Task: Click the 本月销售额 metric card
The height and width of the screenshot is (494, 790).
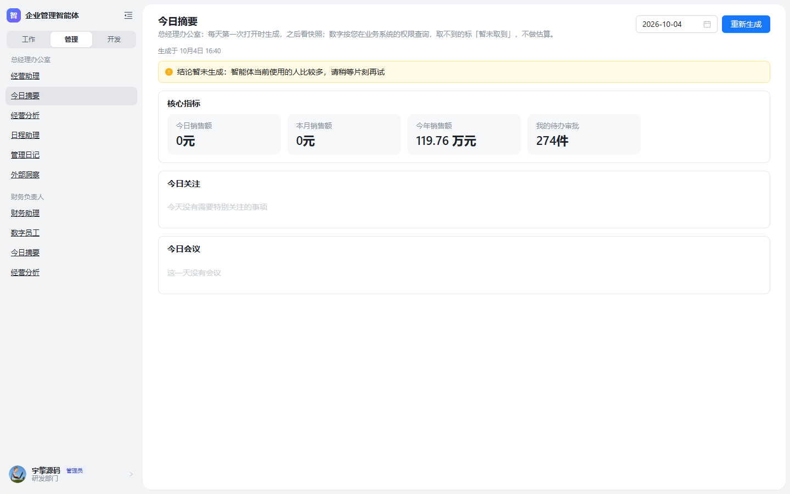Action: point(344,134)
